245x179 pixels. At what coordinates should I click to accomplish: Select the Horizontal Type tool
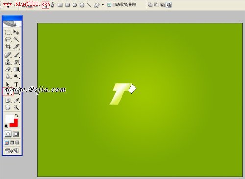coord(16,84)
